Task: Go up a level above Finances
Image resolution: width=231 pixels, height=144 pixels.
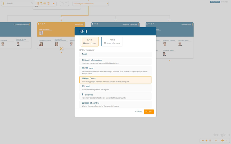Action: (61, 21)
